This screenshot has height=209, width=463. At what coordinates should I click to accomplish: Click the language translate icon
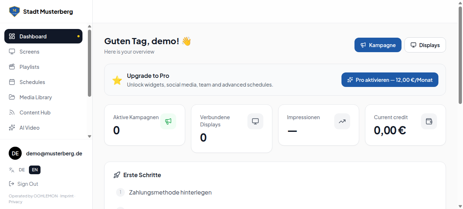[12, 170]
